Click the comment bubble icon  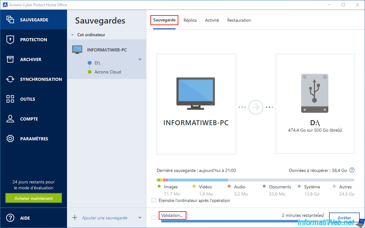point(154,218)
